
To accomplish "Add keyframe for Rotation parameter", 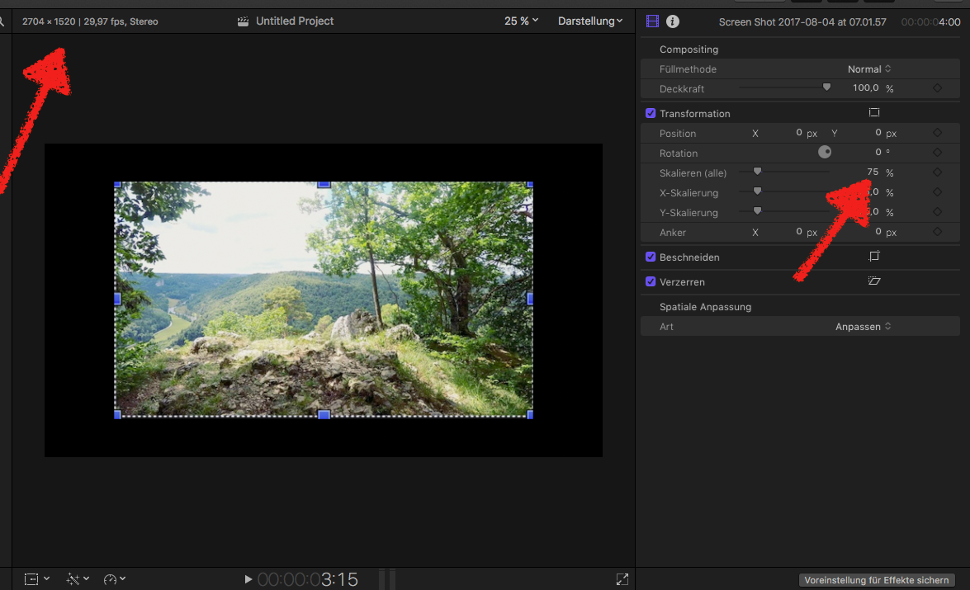I will tap(937, 153).
